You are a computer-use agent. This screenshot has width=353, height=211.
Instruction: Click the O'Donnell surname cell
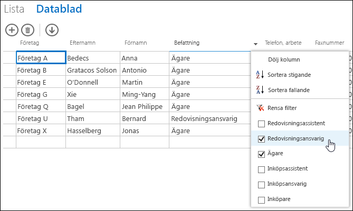coord(93,82)
